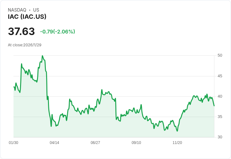Click the leftmost start of the price line

click(14, 87)
